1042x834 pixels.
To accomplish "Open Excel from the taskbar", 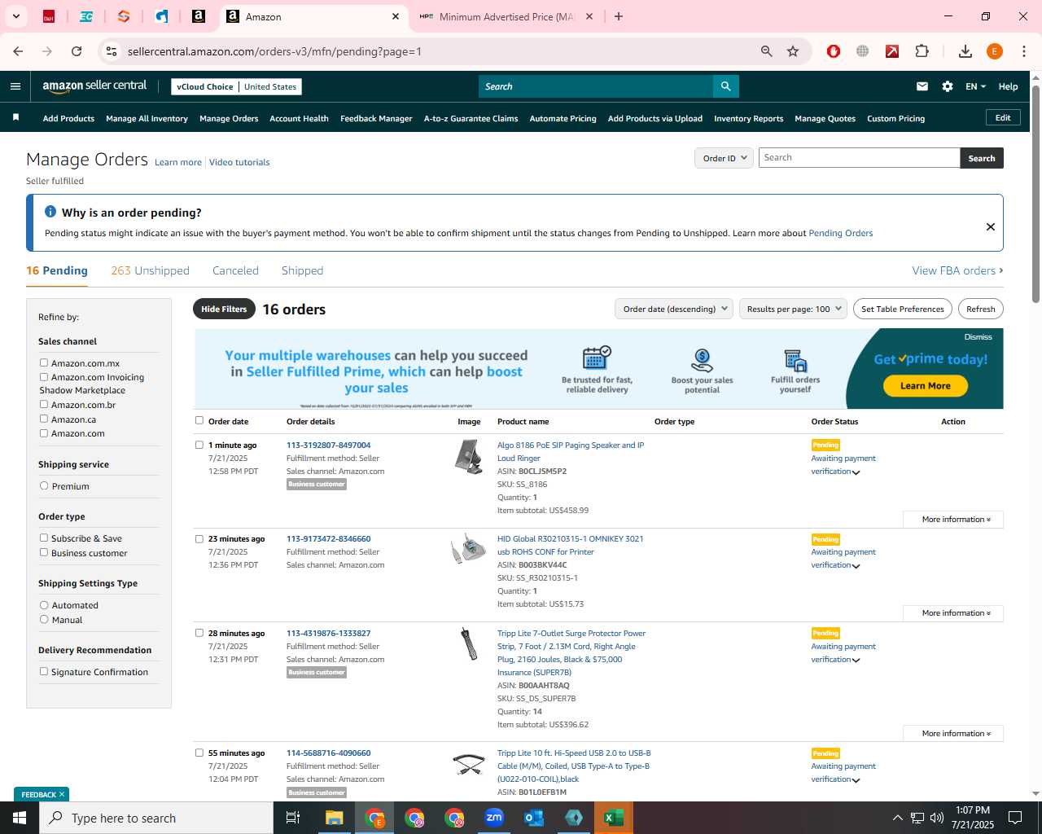I will [614, 818].
